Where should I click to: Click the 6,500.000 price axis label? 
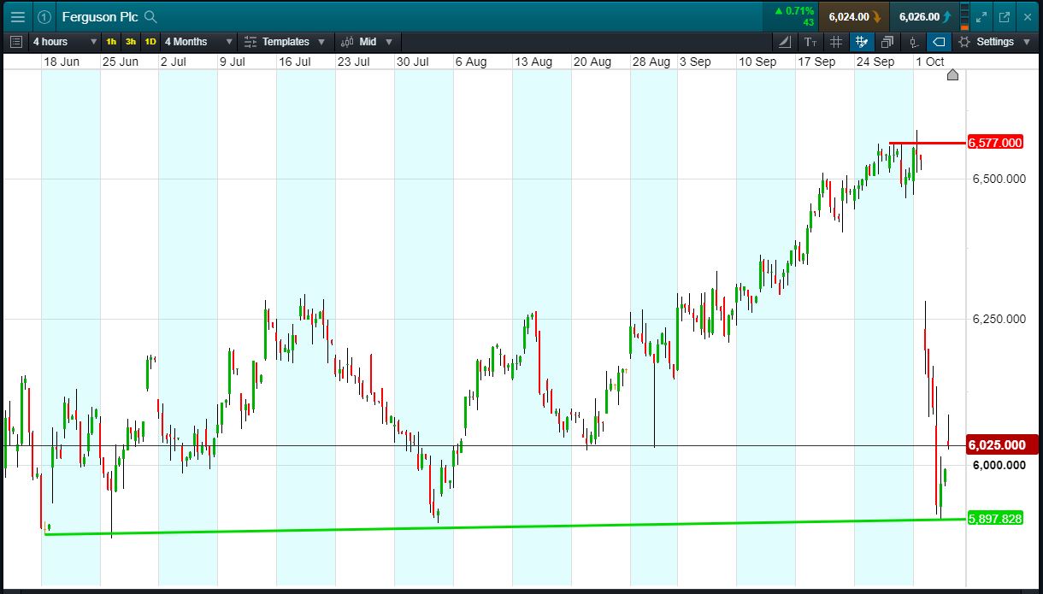[x=999, y=179]
